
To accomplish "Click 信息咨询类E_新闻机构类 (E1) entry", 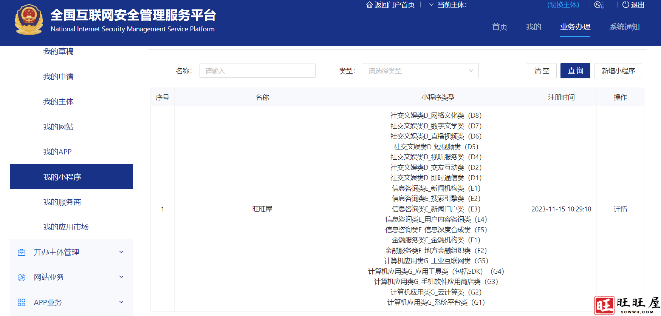I will point(436,188).
